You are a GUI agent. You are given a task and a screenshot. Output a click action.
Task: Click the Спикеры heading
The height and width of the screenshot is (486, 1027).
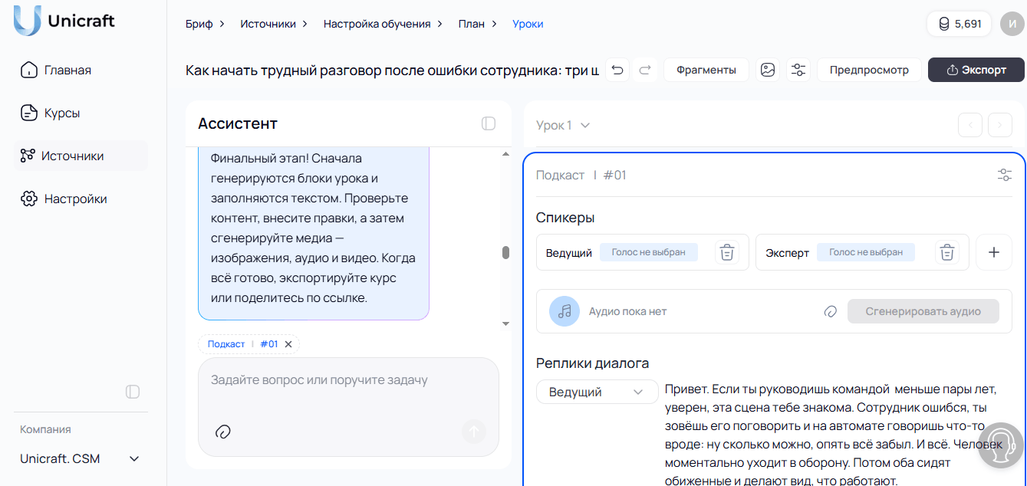pos(565,218)
